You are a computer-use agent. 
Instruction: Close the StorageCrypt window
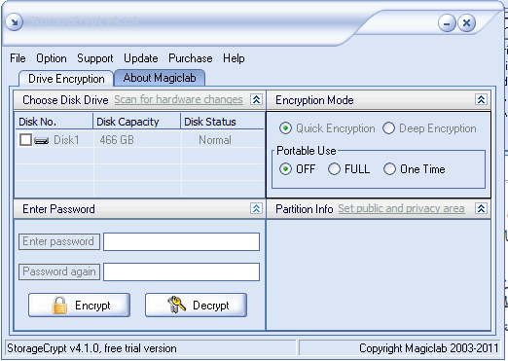point(466,23)
